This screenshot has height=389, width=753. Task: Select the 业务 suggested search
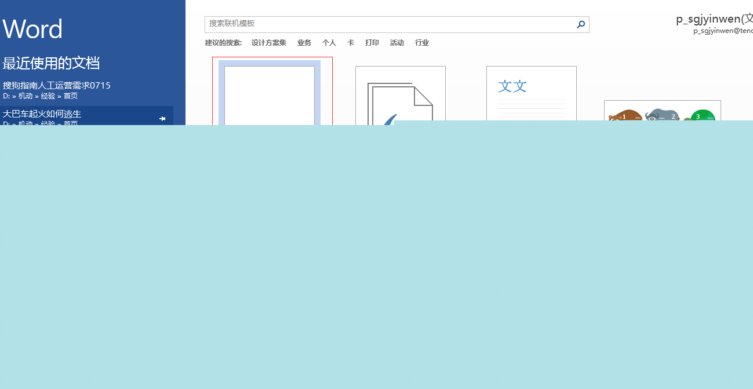pos(304,43)
